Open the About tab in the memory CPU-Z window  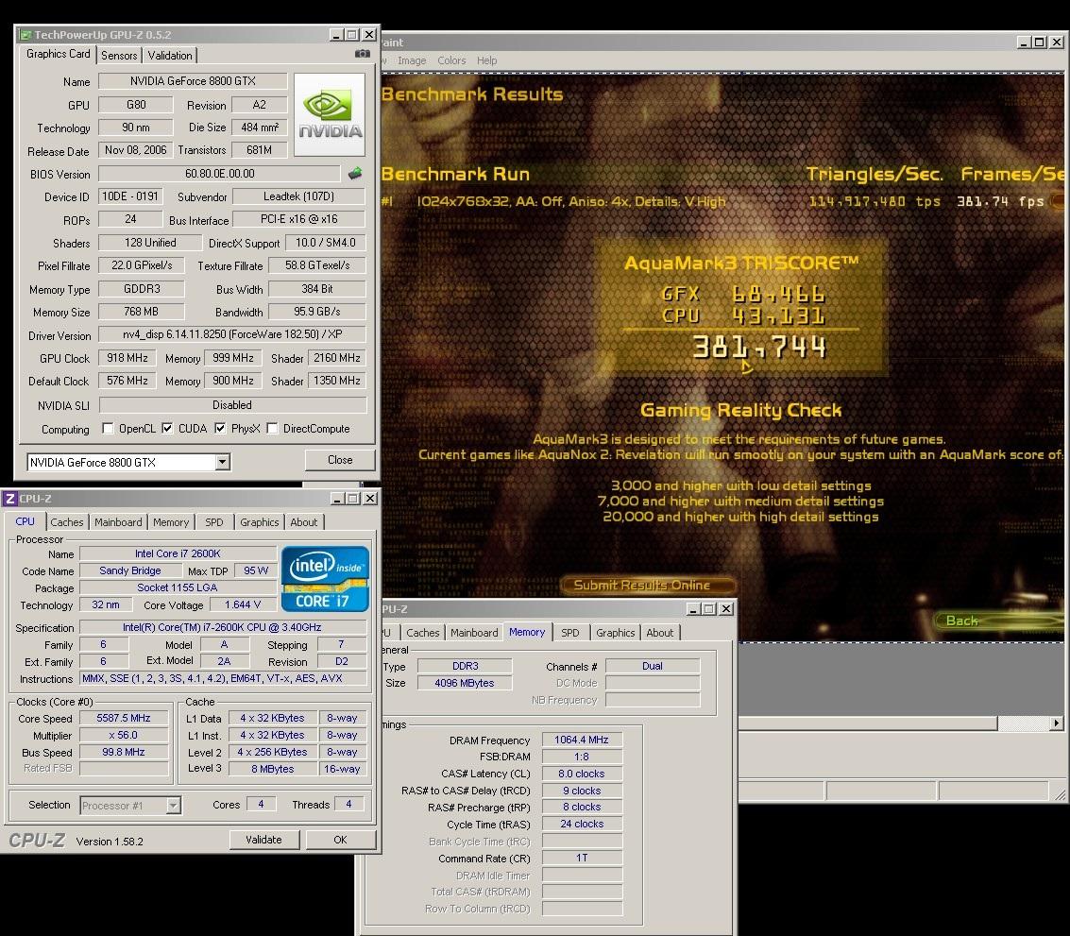[659, 633]
